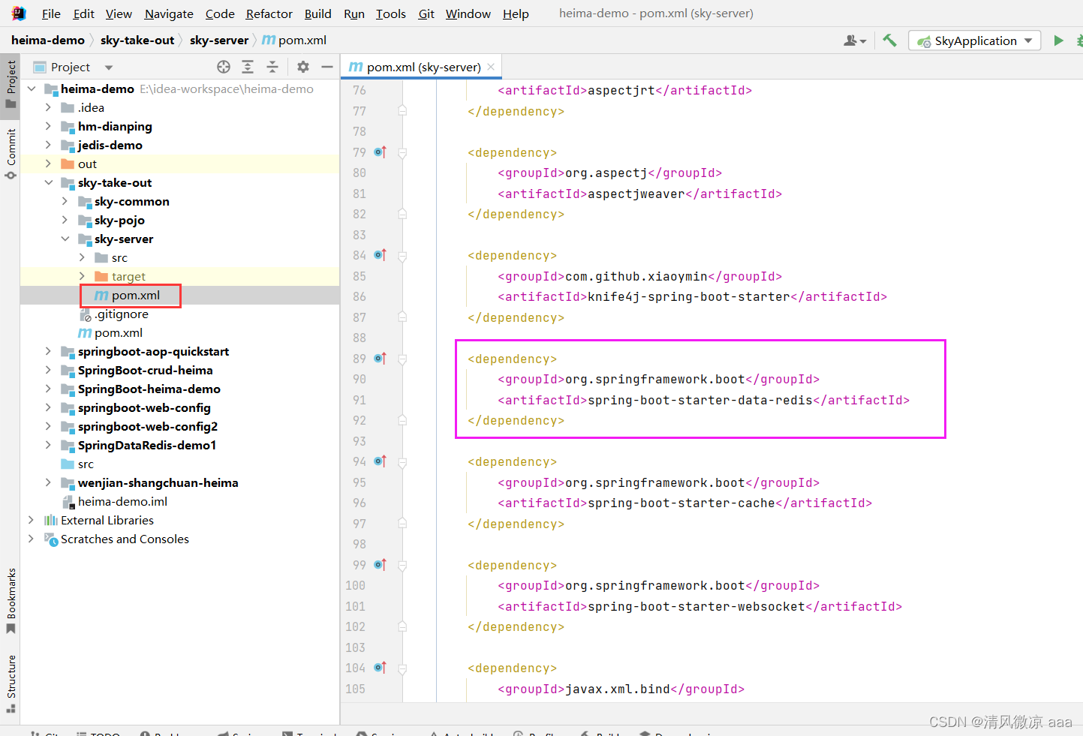The height and width of the screenshot is (736, 1083).
Task: Collapse the heima-demo root node
Action: 32,89
